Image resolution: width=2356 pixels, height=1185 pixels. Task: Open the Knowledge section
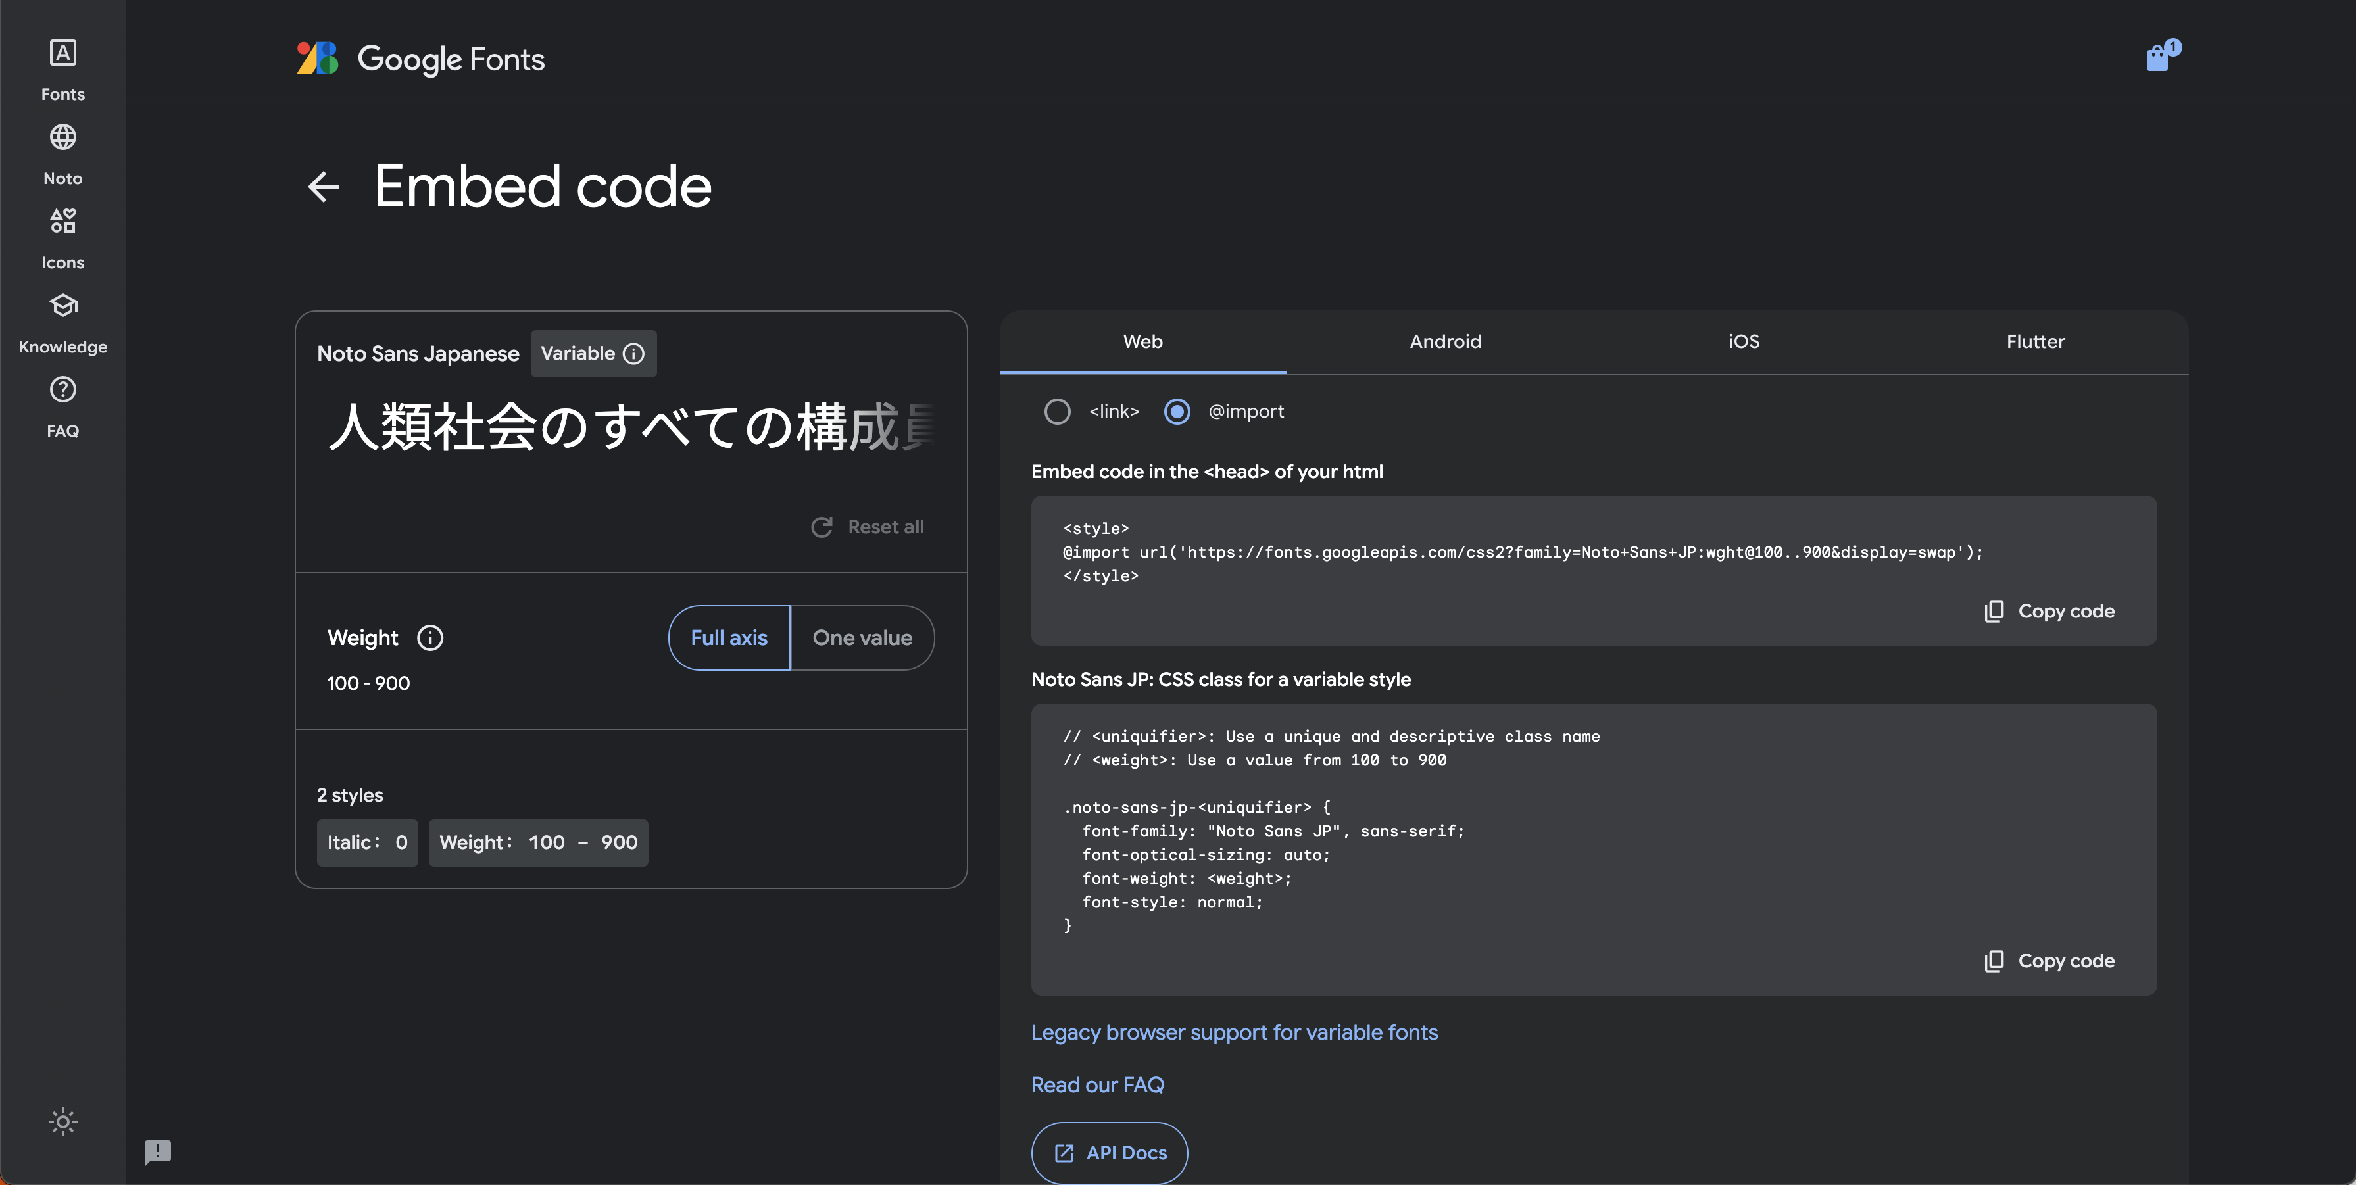pos(62,322)
